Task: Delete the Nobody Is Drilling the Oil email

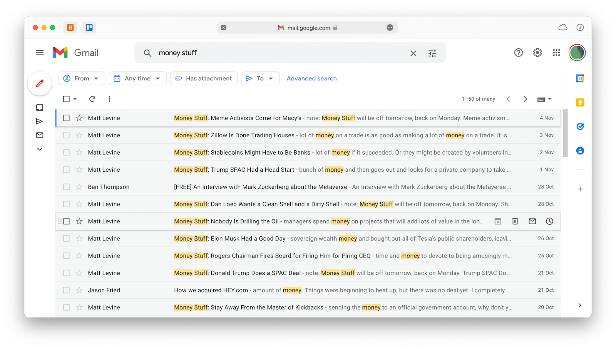Action: coord(515,221)
